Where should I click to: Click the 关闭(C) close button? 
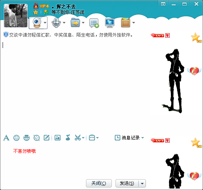coord(99,183)
